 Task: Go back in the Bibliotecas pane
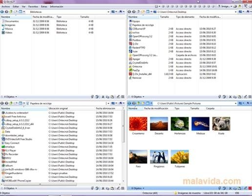pos(2,12)
